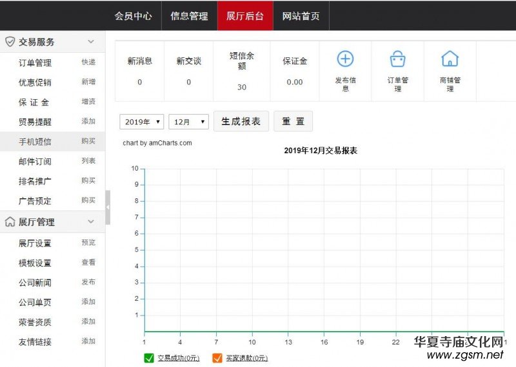The height and width of the screenshot is (367, 516).
Task: Switch to the 会员中心 tab
Action: point(133,16)
